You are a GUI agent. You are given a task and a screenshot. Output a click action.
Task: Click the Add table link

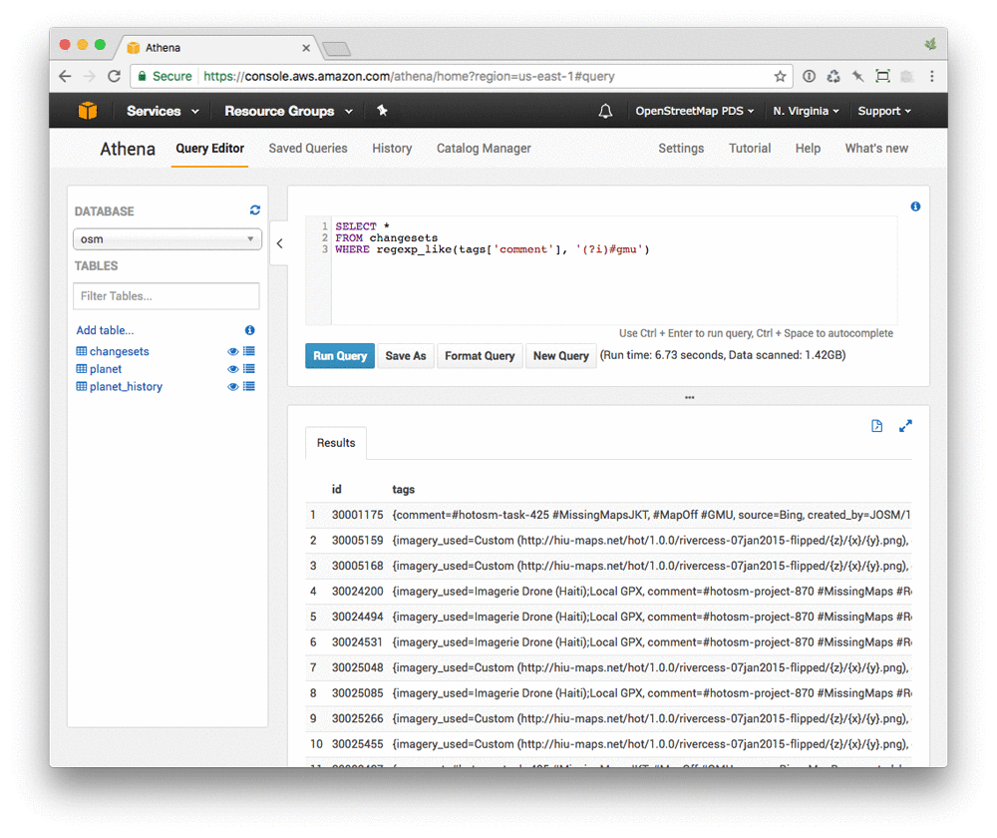click(x=105, y=330)
